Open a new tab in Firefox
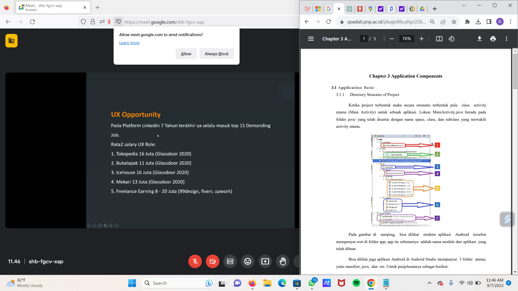518x291 pixels. pos(98,8)
